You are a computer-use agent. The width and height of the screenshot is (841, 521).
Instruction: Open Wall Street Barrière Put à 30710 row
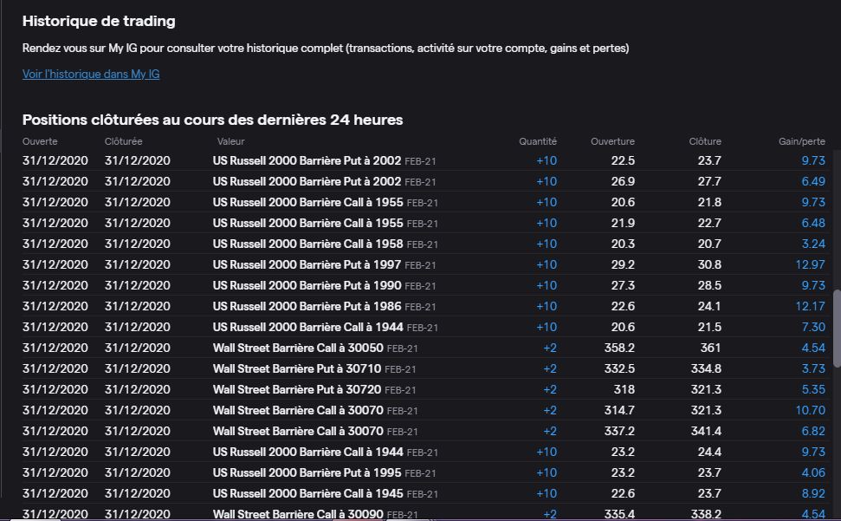(296, 368)
